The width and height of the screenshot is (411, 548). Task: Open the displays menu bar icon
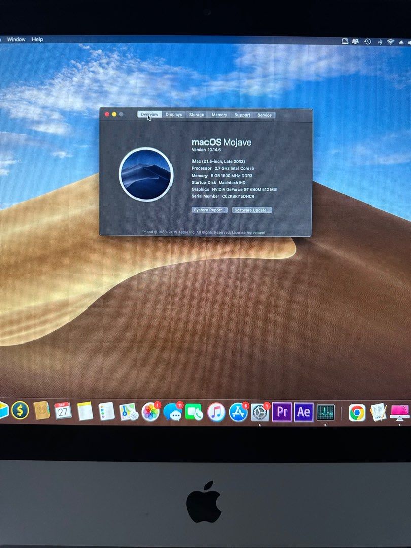tap(356, 41)
